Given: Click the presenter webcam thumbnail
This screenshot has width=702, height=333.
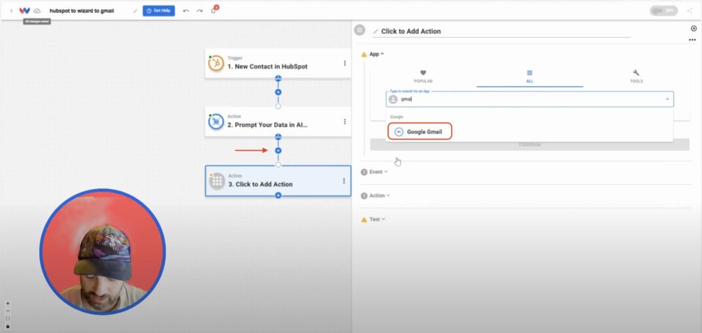Looking at the screenshot, I should 103,251.
